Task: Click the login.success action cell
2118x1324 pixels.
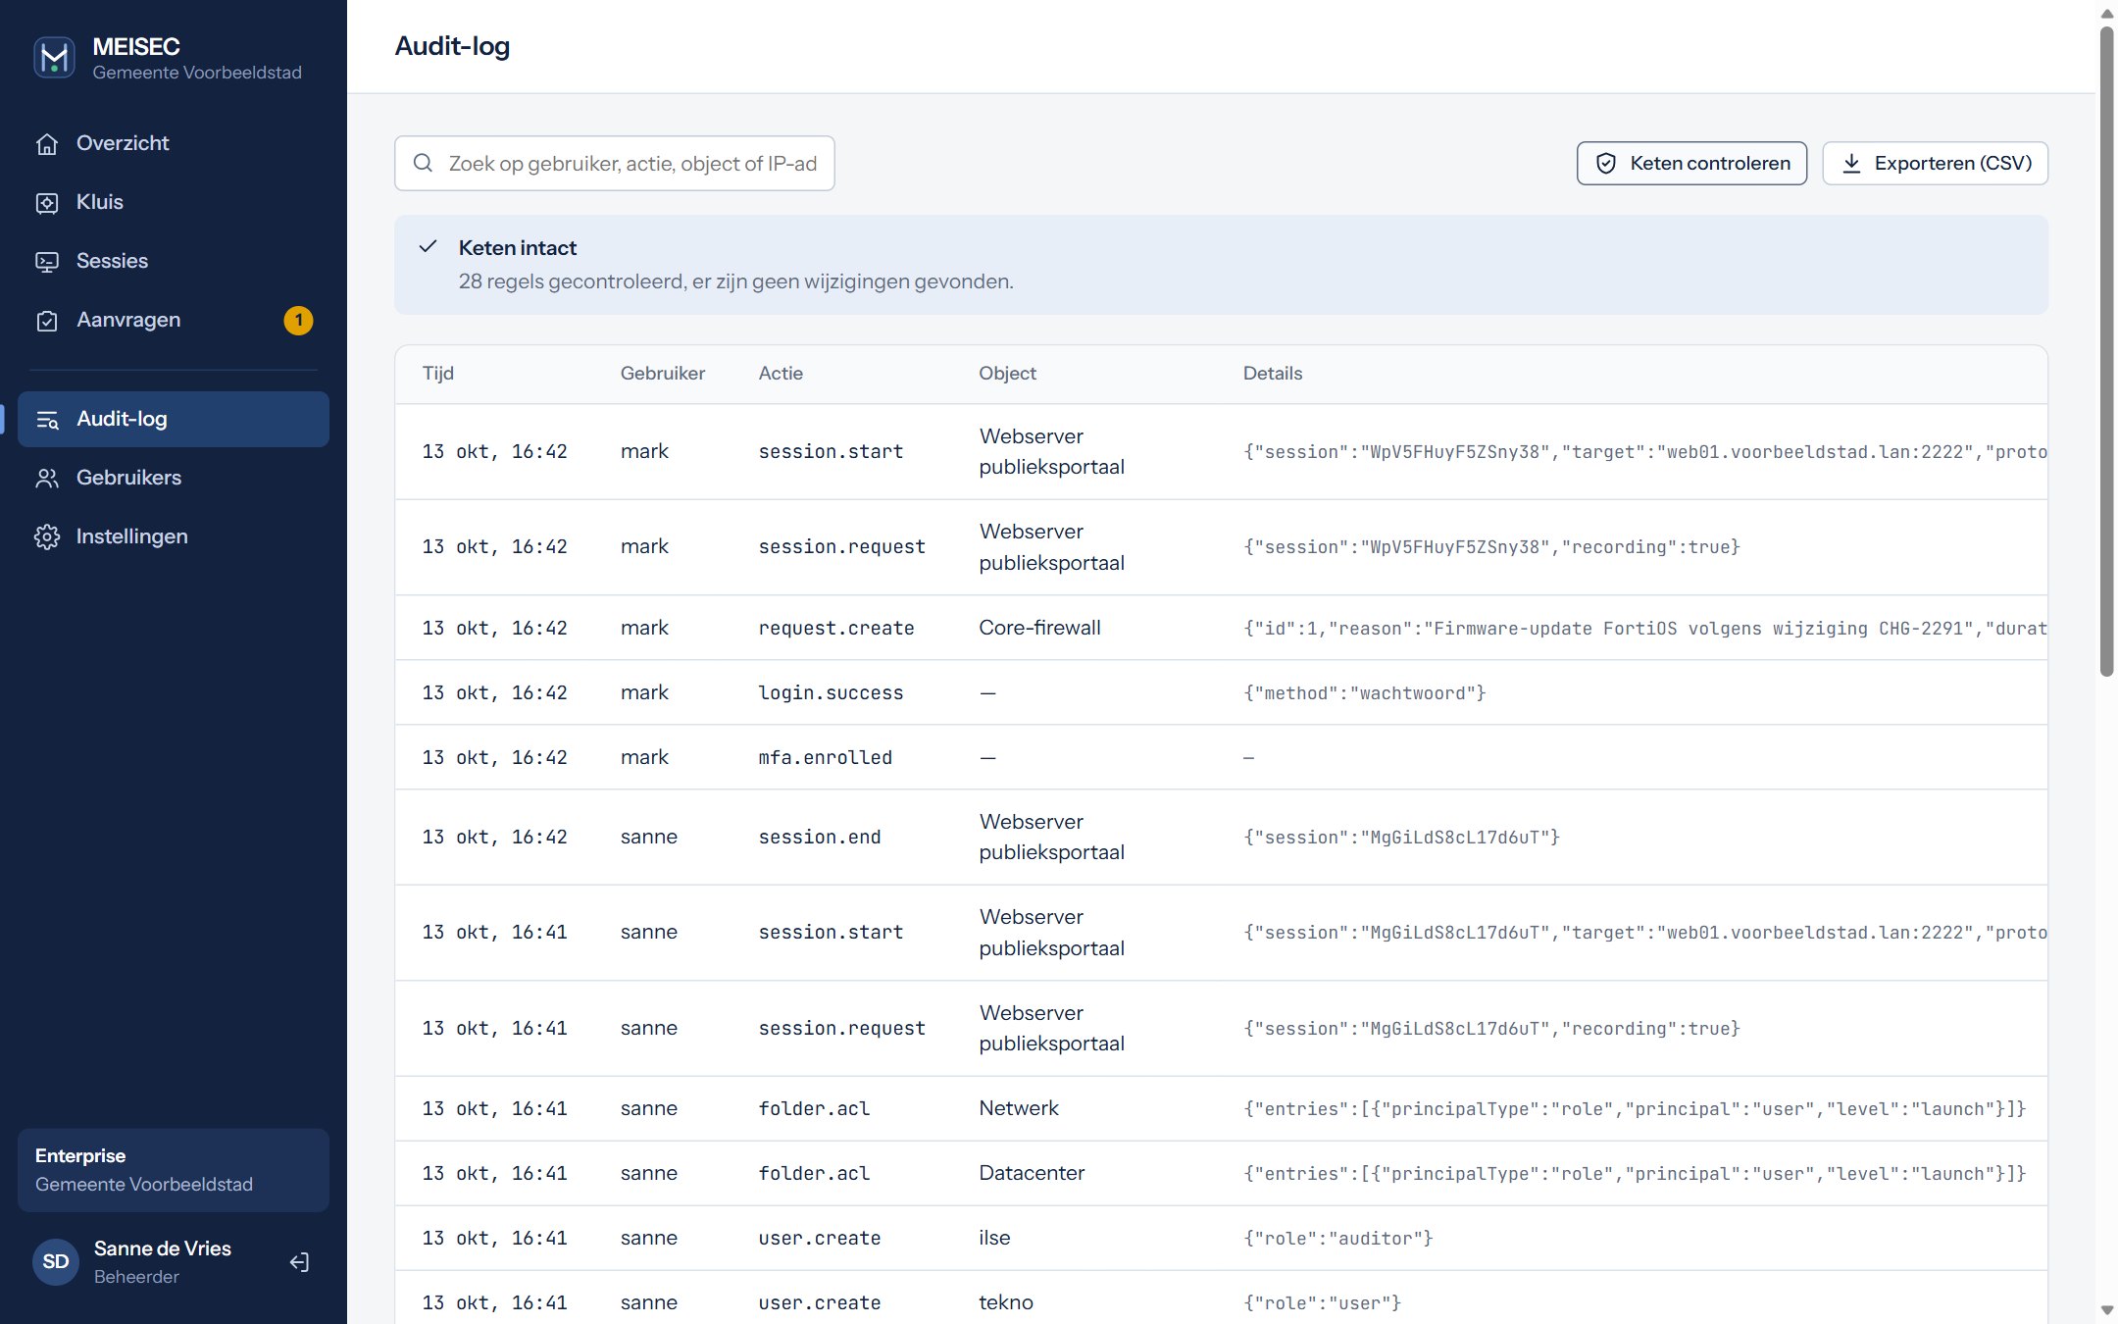Action: tap(831, 692)
